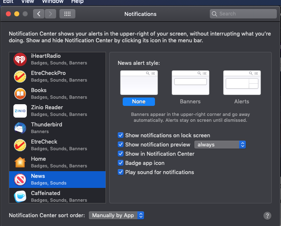Open the Help menu
The width and height of the screenshot is (281, 226).
point(77,2)
